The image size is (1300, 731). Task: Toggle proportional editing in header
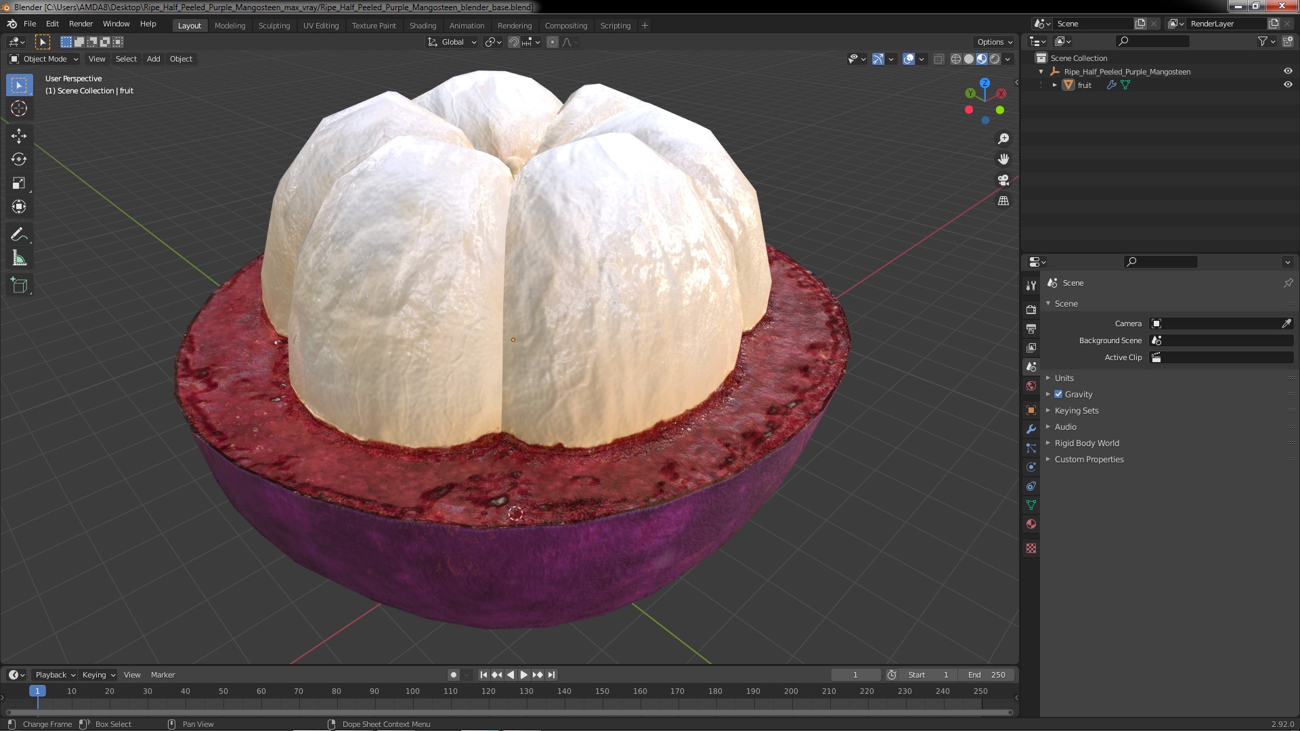[x=552, y=42]
